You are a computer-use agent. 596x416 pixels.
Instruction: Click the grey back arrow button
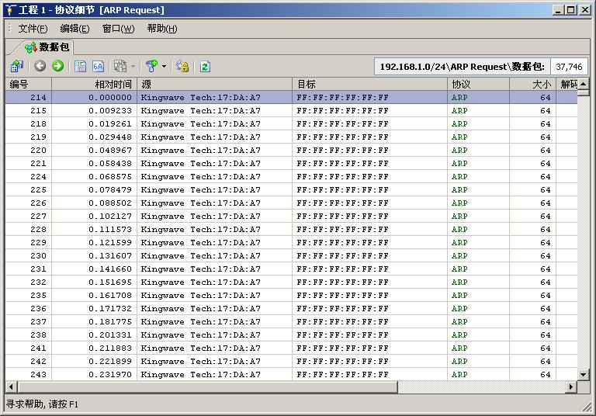(x=40, y=67)
